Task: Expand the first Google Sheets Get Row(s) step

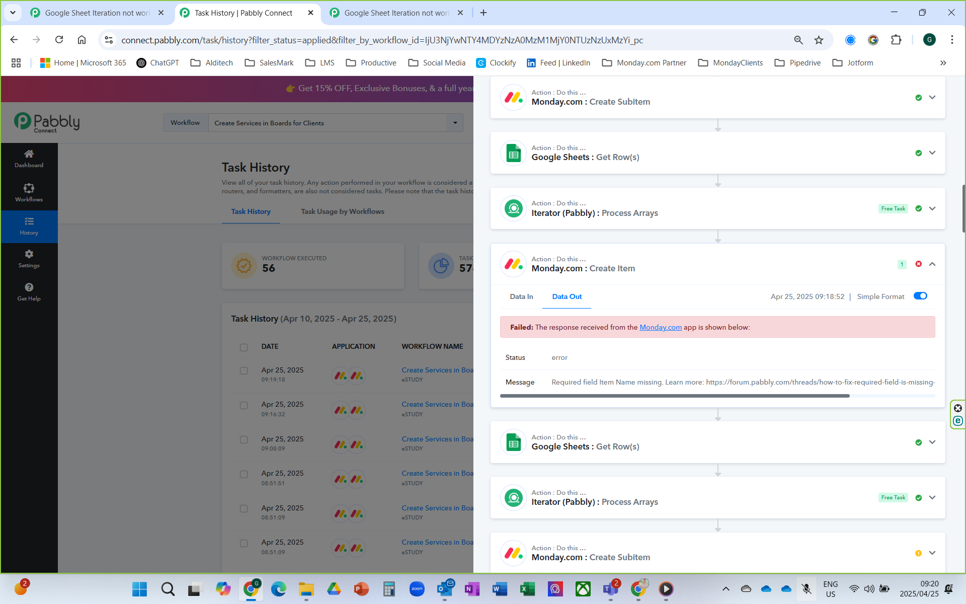Action: pyautogui.click(x=932, y=153)
